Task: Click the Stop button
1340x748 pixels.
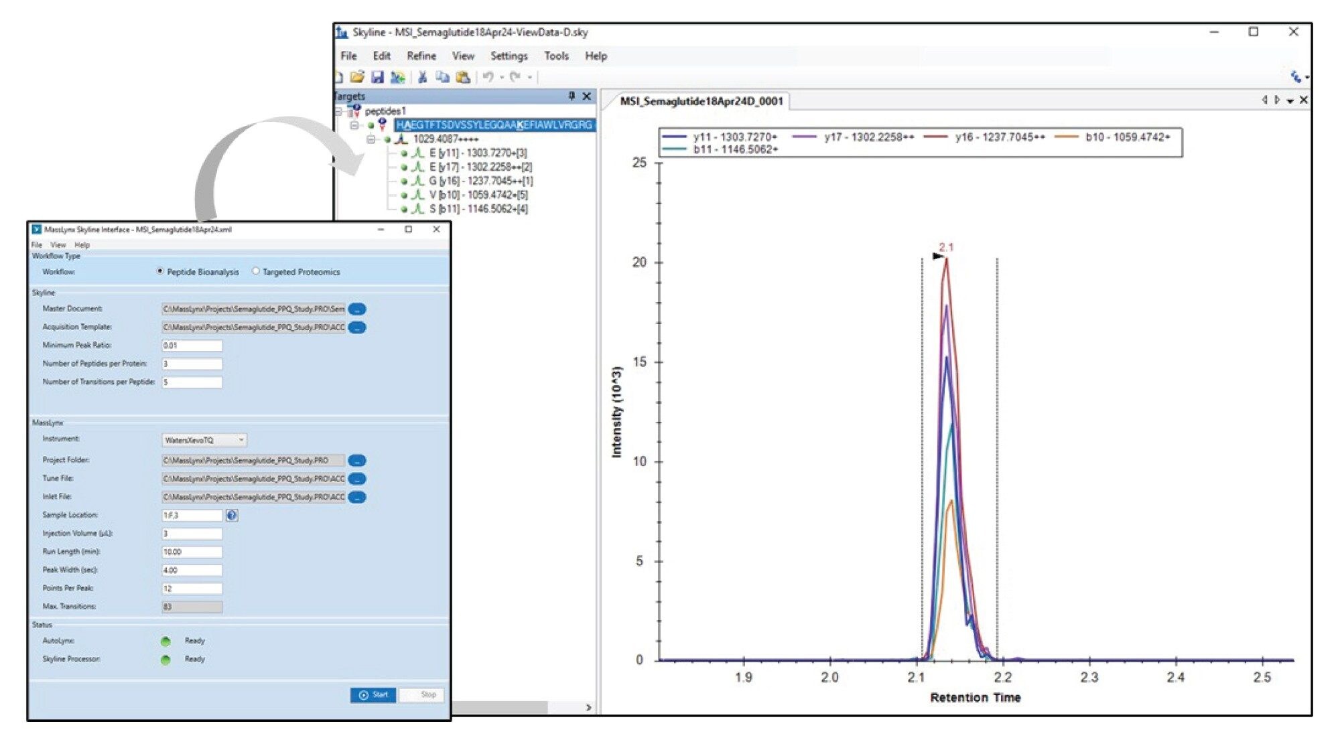Action: point(422,695)
